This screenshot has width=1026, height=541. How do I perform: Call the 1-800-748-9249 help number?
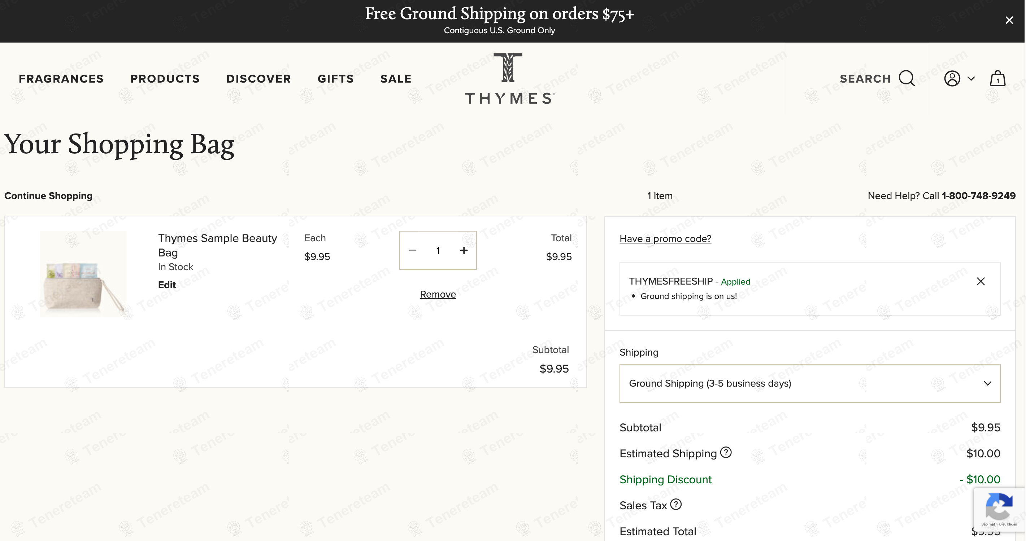(x=978, y=196)
